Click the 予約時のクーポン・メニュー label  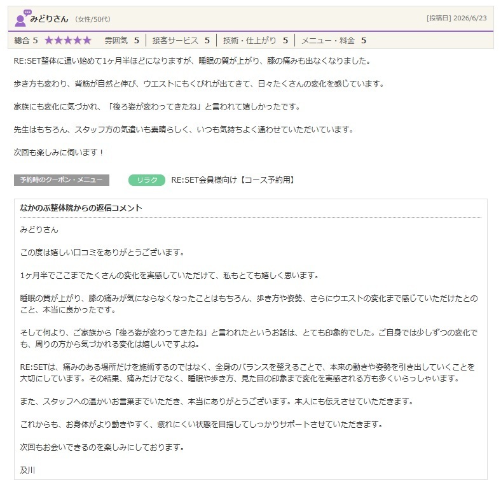pos(62,180)
